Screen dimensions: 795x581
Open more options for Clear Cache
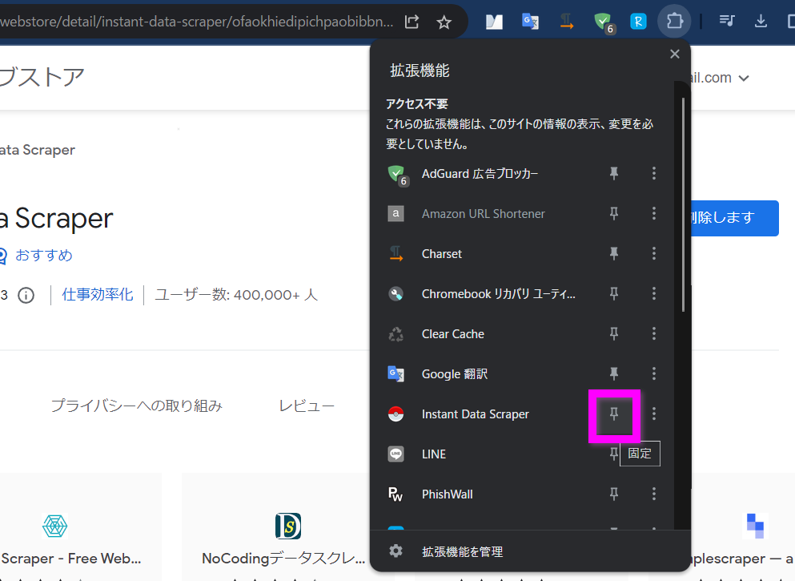pyautogui.click(x=654, y=334)
